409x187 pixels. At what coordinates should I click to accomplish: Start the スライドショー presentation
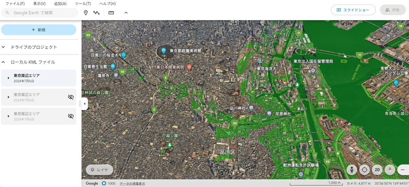353,10
